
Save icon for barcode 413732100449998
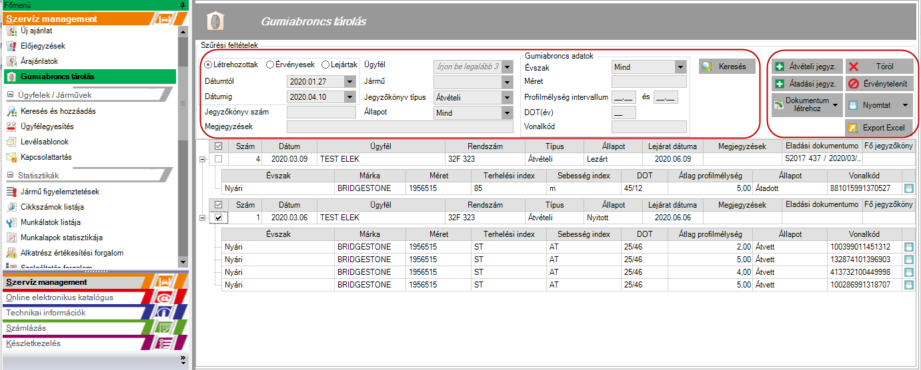tap(908, 272)
